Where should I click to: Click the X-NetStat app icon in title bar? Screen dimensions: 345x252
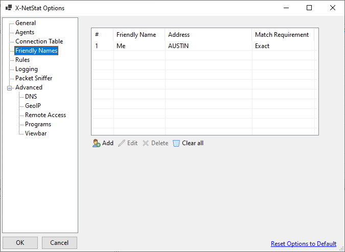coord(9,8)
